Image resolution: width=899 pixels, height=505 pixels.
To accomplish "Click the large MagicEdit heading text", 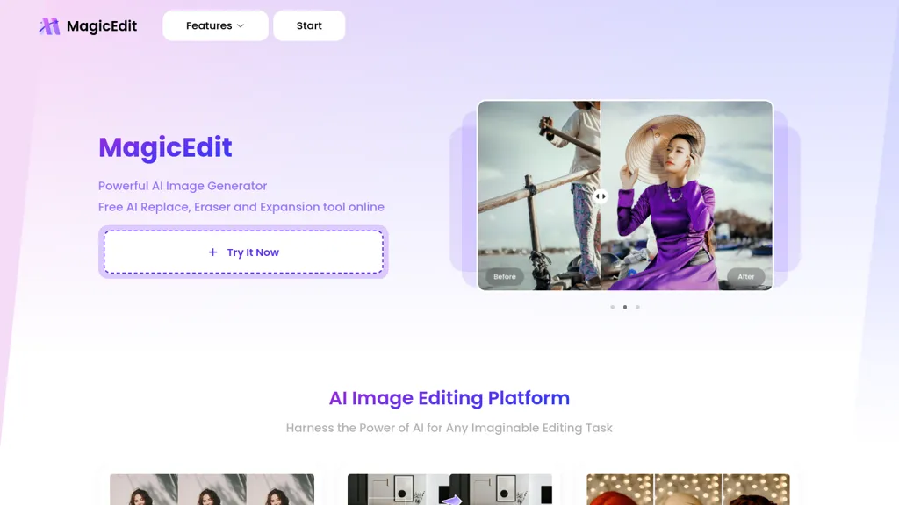I will [165, 147].
